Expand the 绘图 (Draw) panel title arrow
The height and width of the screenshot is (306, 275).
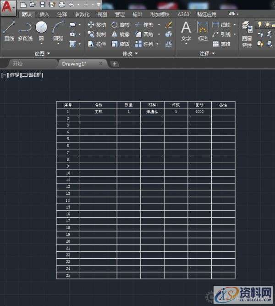coord(49,53)
